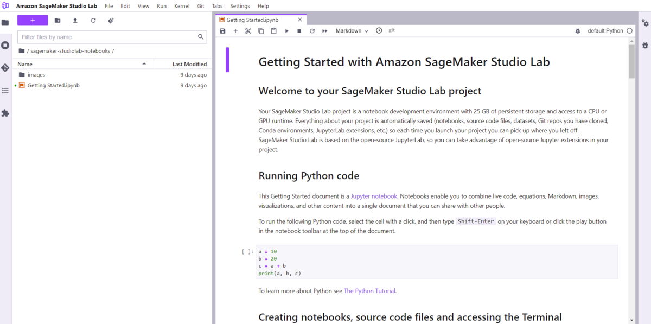Open the Debugger panel in right sidebar

point(645,46)
